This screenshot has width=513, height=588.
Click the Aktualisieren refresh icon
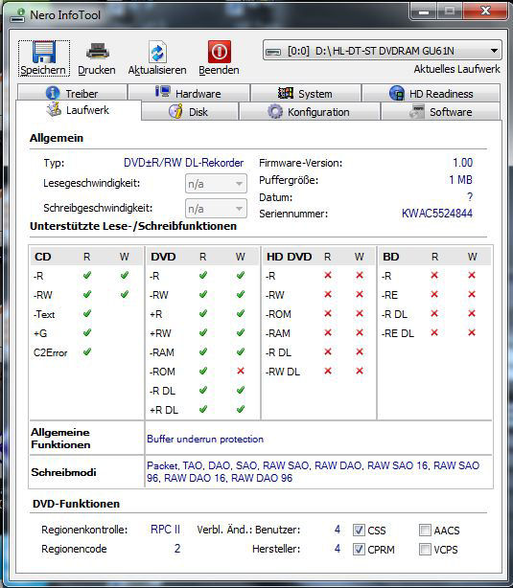pos(157,52)
